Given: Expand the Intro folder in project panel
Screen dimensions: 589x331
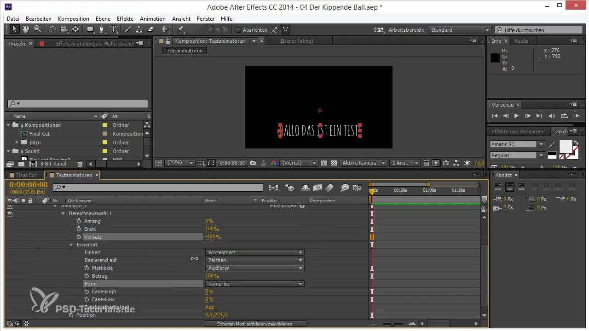Looking at the screenshot, I should coord(17,143).
